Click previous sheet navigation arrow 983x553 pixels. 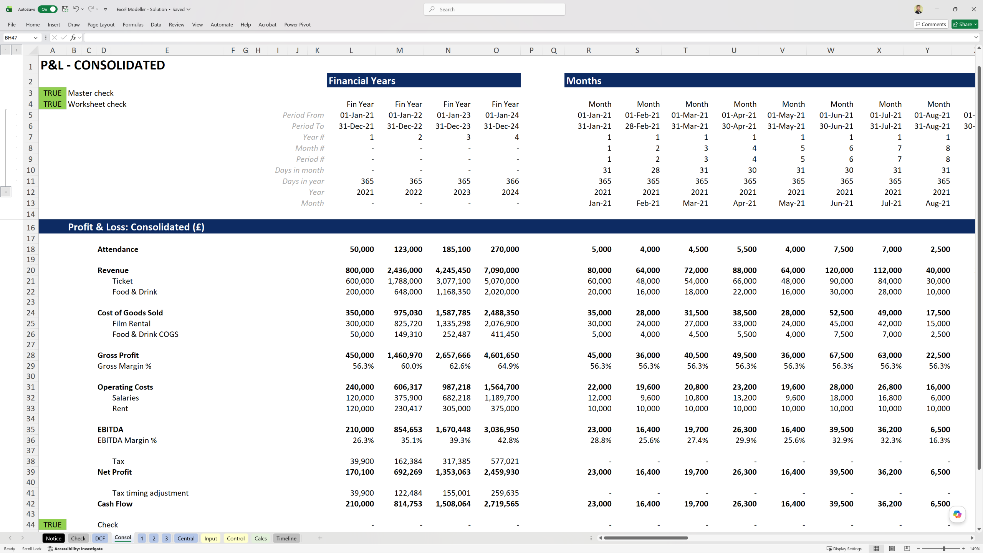click(10, 538)
